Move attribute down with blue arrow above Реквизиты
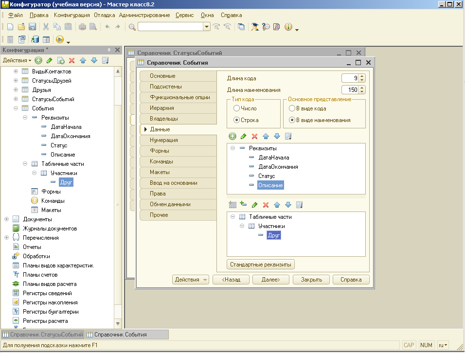Screen dimensions: 465x353 click(277, 137)
